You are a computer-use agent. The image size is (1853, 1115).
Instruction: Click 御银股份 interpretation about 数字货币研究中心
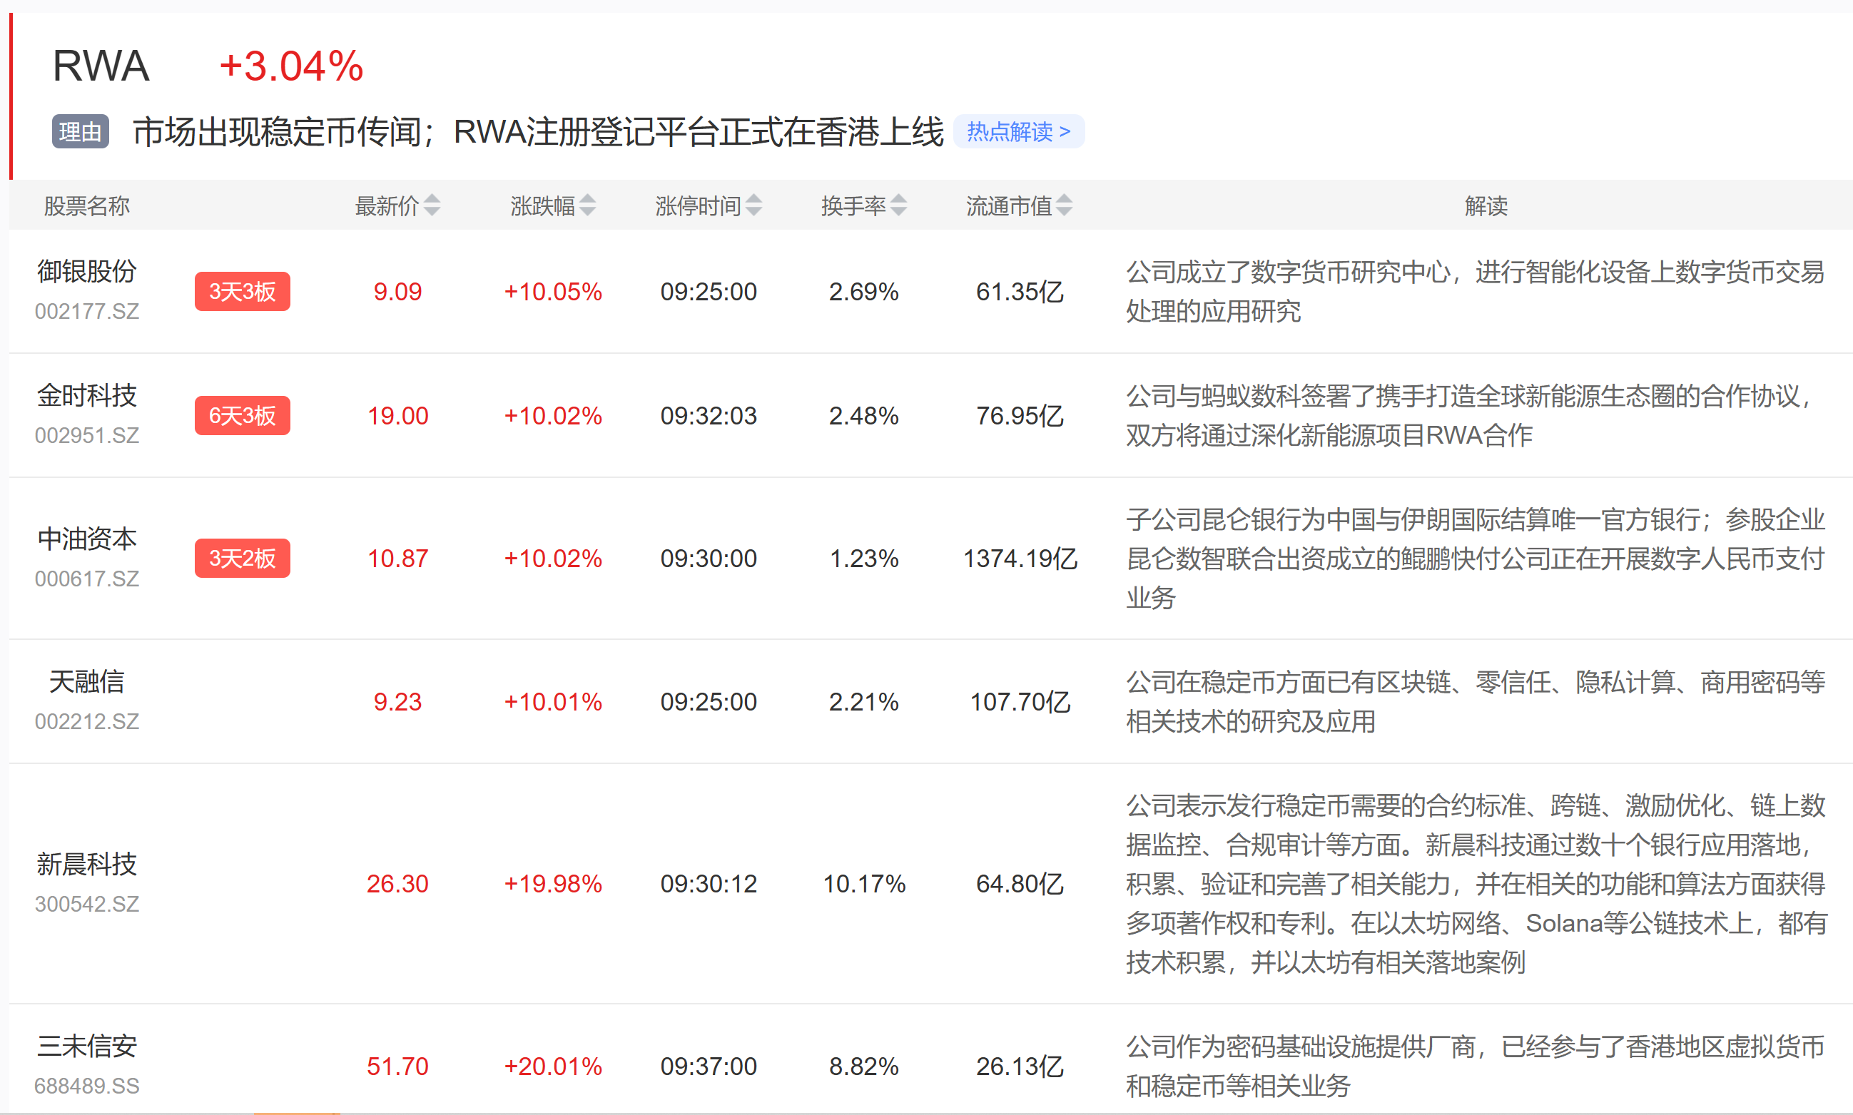click(x=1475, y=292)
